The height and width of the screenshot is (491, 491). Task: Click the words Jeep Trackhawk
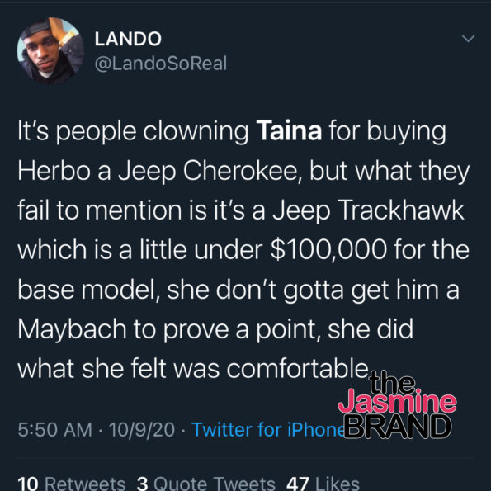pyautogui.click(x=368, y=210)
